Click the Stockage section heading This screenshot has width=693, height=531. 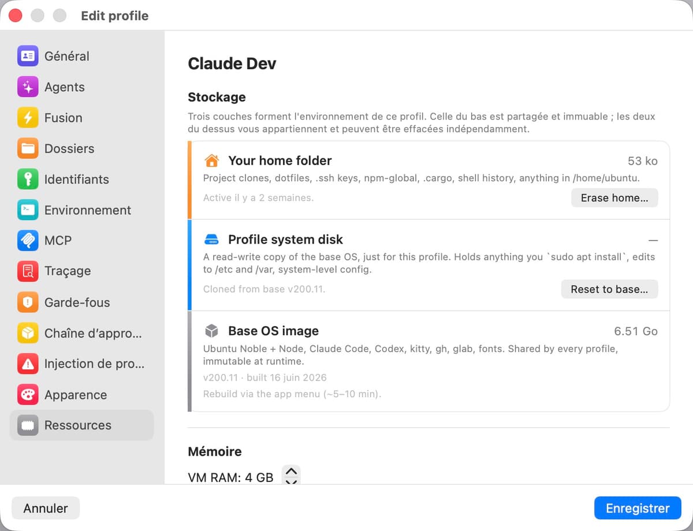[217, 97]
